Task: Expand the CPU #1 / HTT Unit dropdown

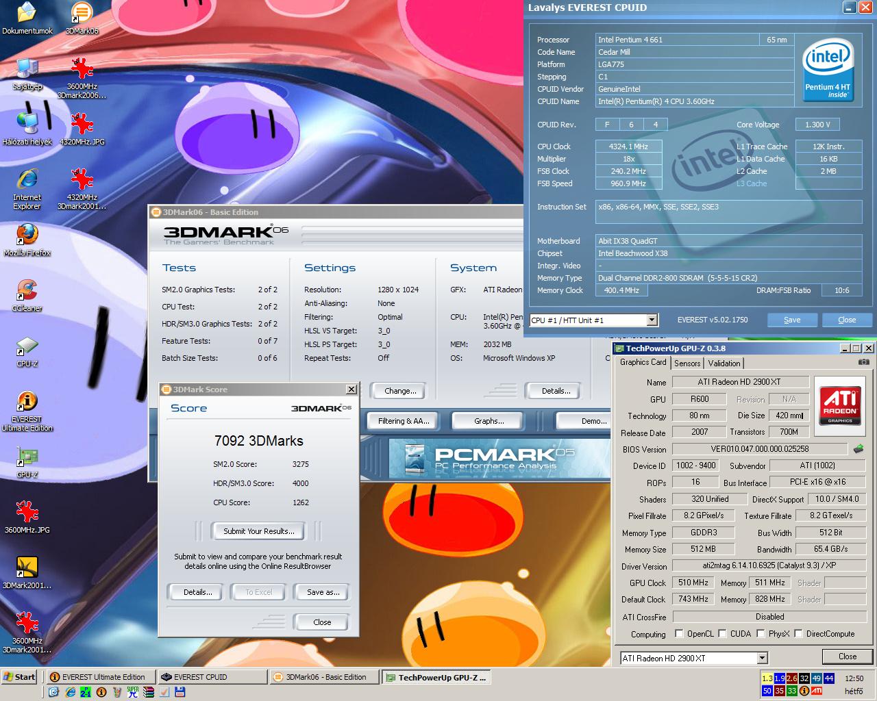Action: [x=652, y=320]
